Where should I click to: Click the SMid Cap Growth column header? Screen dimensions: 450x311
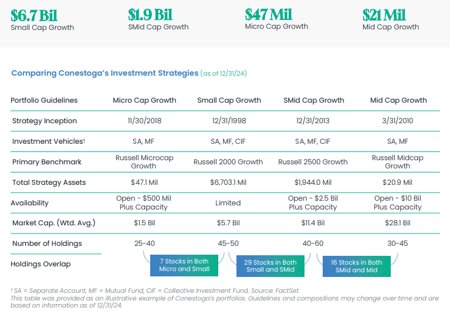314,100
